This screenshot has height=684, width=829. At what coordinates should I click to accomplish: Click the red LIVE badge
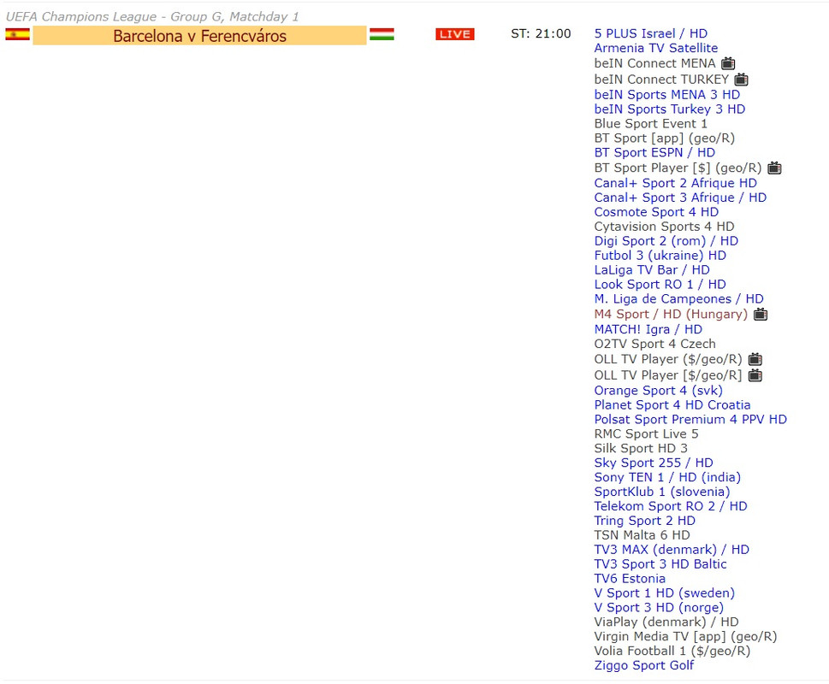454,34
